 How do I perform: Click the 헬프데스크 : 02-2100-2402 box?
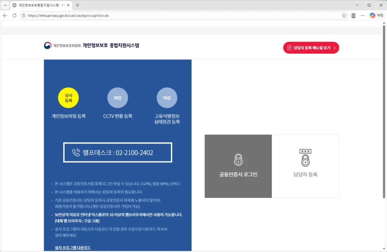point(118,152)
